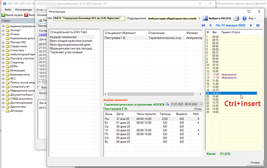Click the Экспорт folder icon

tap(8, 30)
